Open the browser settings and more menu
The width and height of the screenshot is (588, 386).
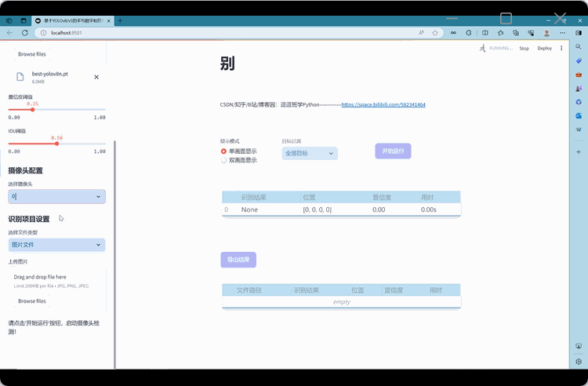(562, 33)
